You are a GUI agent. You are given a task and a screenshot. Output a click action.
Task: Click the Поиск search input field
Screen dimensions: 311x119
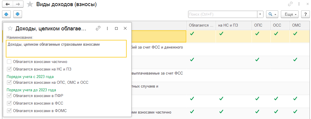(223, 14)
